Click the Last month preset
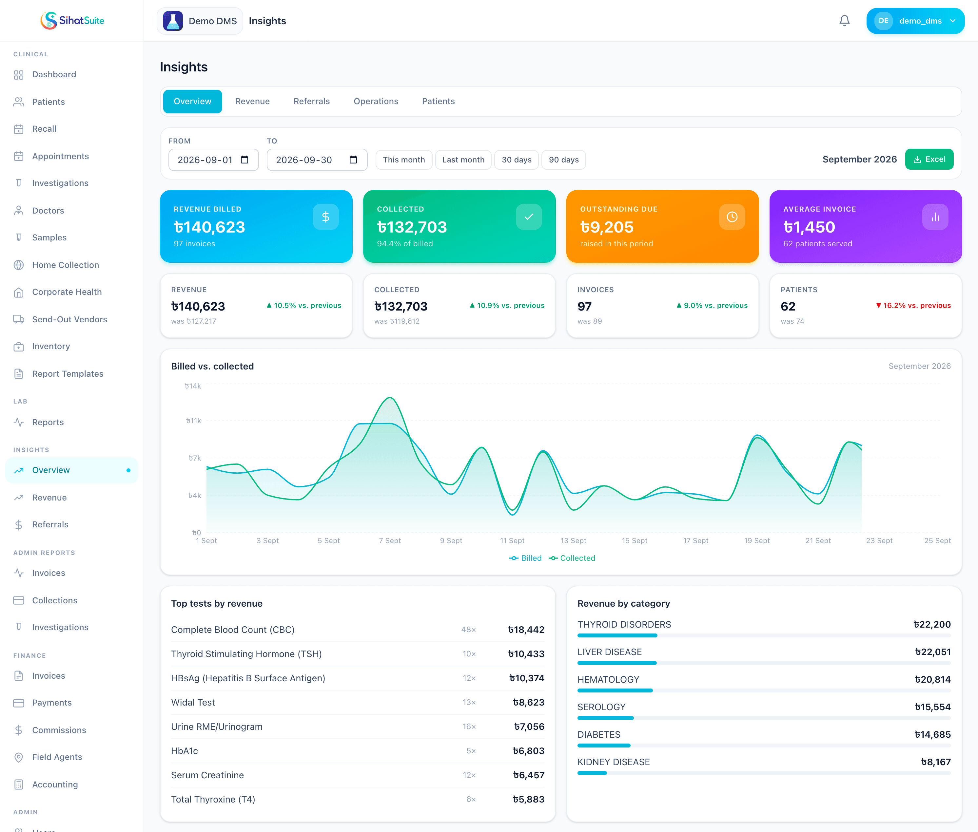The image size is (978, 832). 463,160
